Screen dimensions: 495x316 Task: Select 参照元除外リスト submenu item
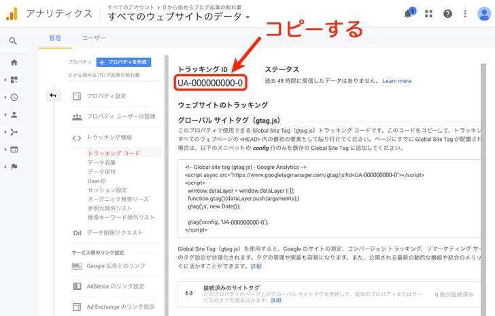[109, 208]
